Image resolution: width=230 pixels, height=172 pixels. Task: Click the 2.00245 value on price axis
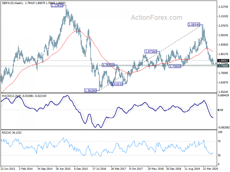click(223, 35)
